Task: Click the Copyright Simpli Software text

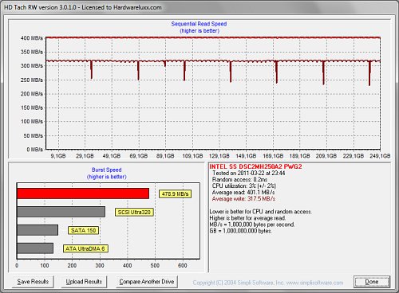Action: click(x=268, y=283)
